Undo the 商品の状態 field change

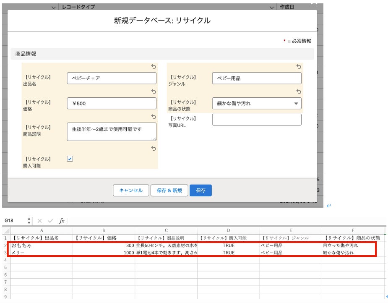(x=299, y=91)
